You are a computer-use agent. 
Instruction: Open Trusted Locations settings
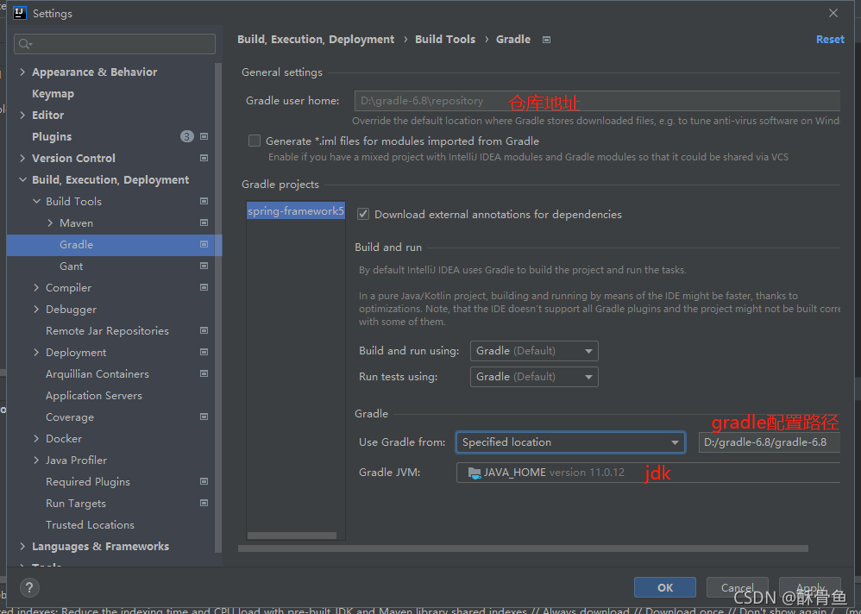90,525
